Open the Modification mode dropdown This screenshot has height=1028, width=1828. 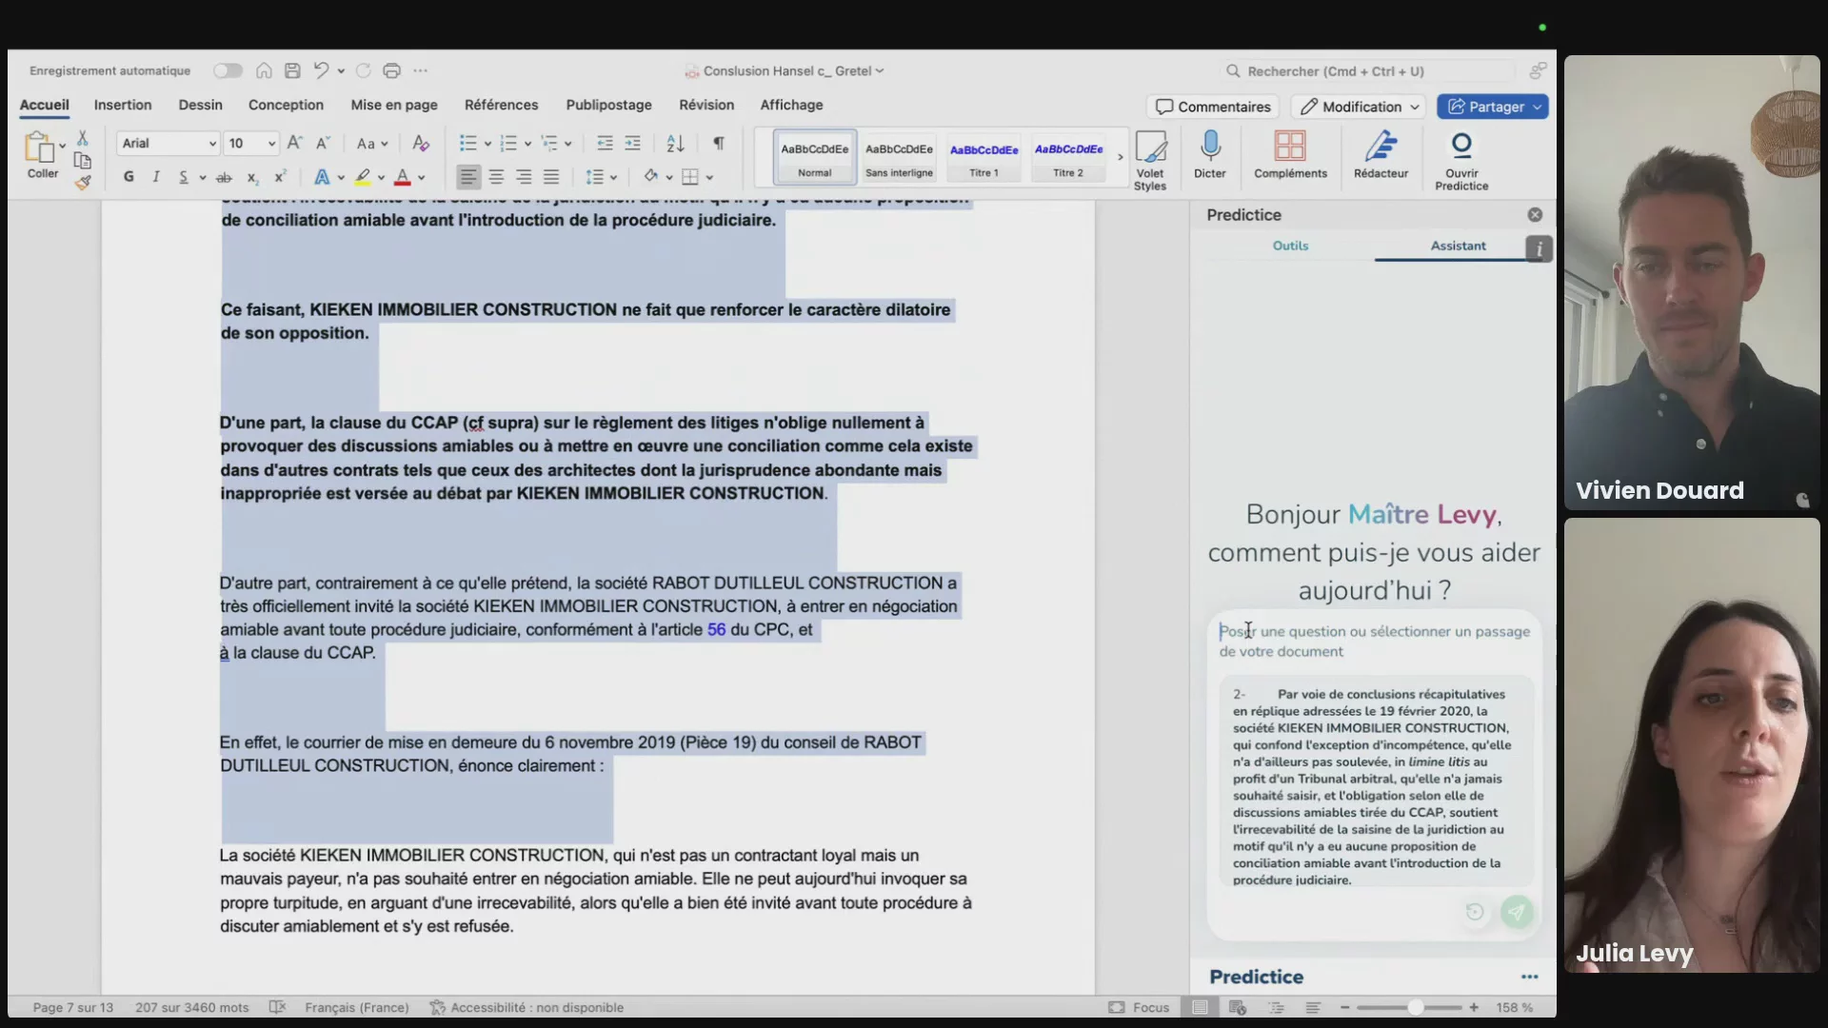click(x=1361, y=107)
